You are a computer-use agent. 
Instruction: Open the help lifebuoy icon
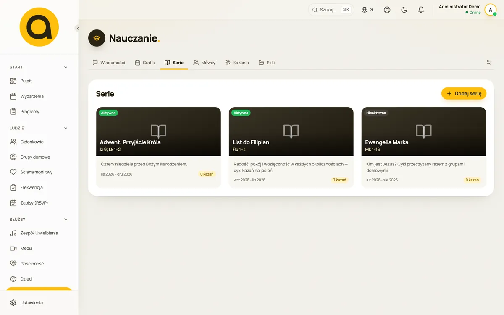[387, 10]
